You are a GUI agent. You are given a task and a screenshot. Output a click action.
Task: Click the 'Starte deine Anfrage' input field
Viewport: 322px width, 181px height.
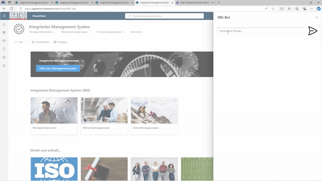(261, 31)
